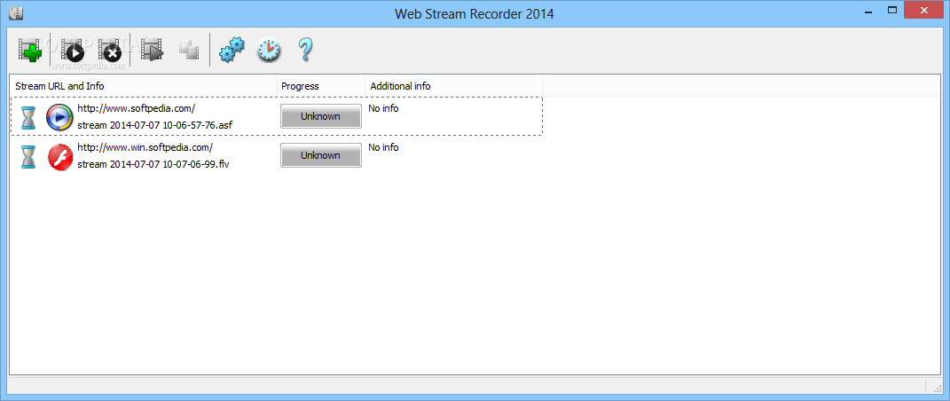The height and width of the screenshot is (401, 950).
Task: Click the play recorded video icon
Action: [152, 50]
